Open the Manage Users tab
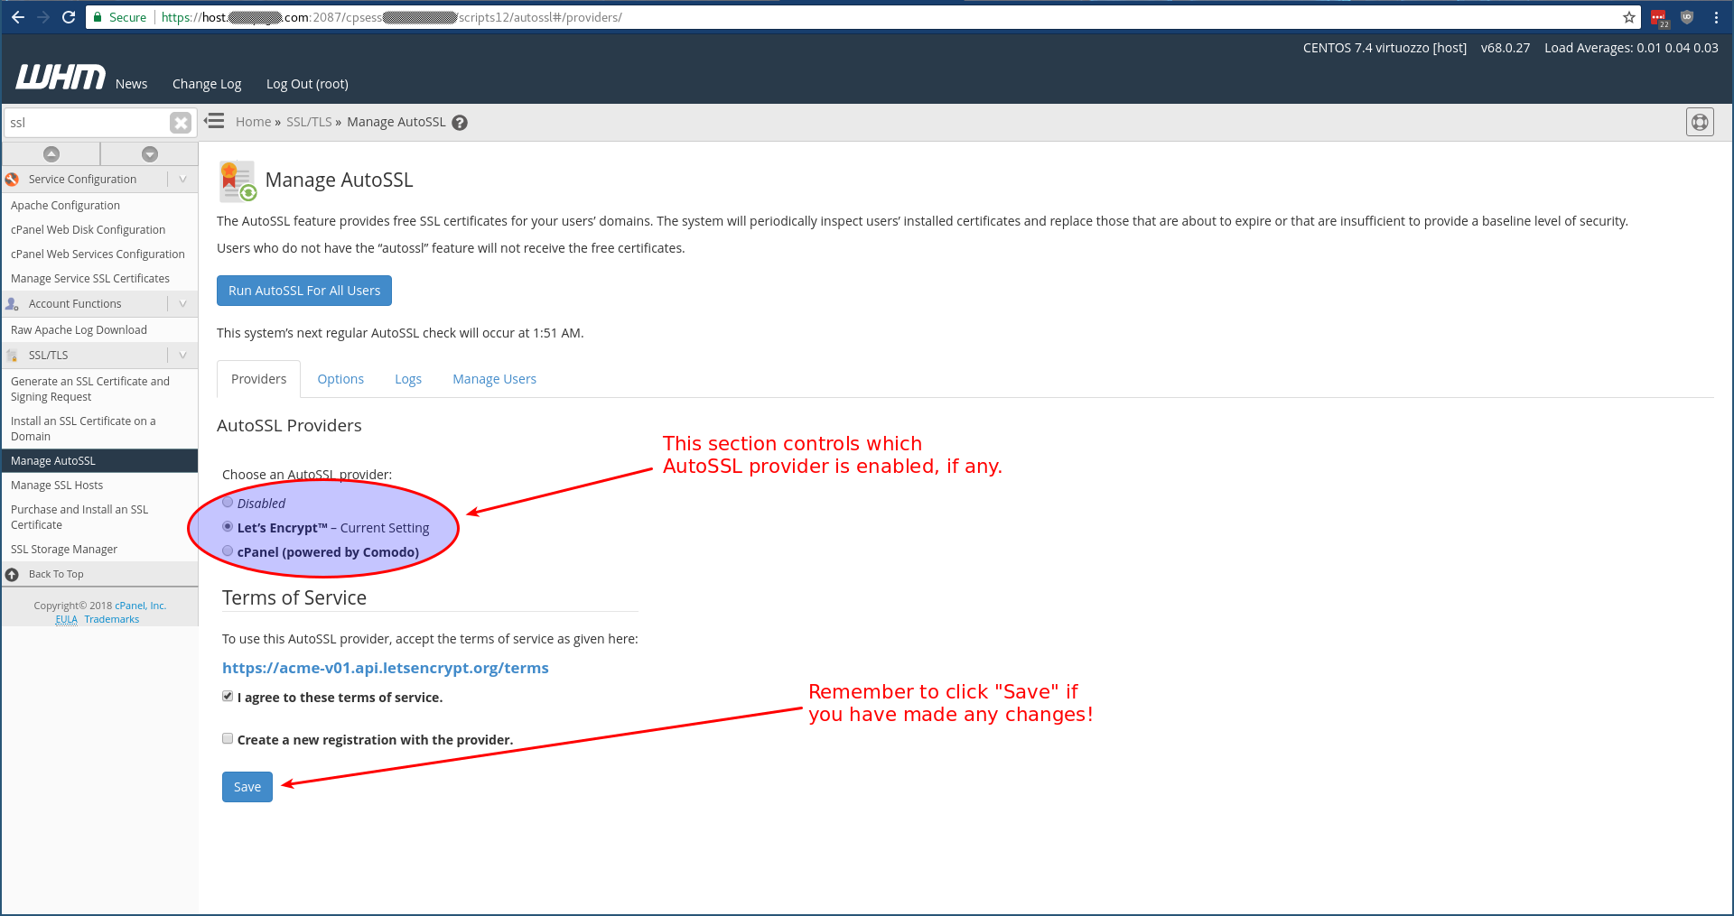 click(x=494, y=379)
